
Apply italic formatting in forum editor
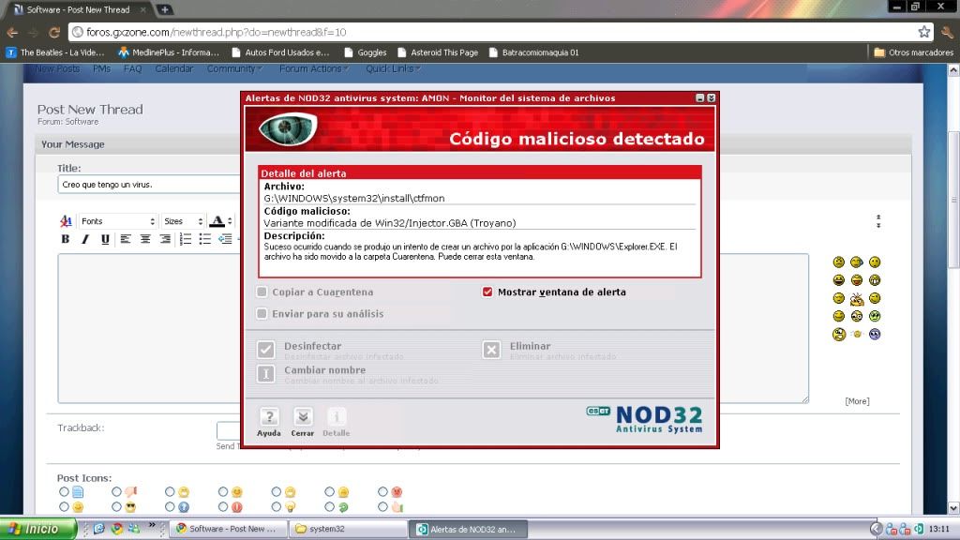tap(85, 239)
